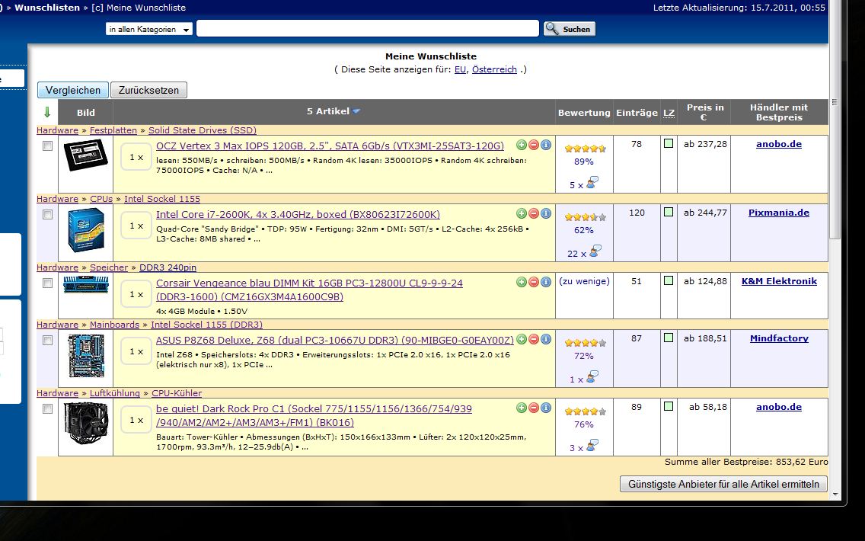Open the 5 user reviews icon for OCZ Vertex
Image resolution: width=865 pixels, height=541 pixels.
tap(592, 183)
